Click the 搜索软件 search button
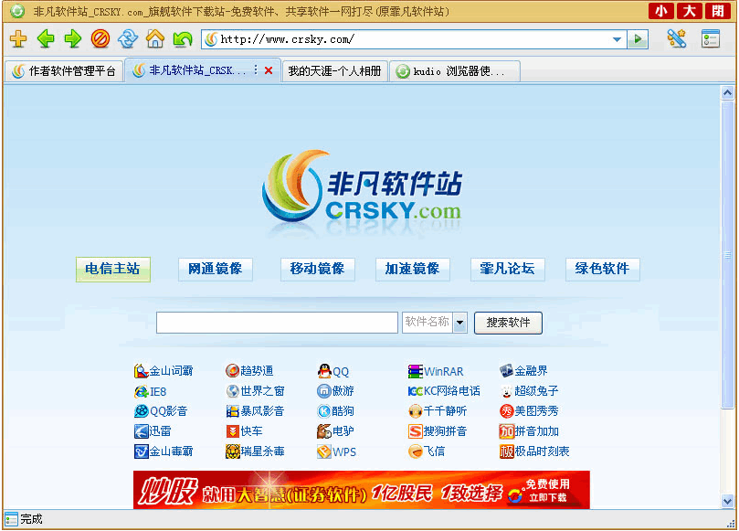 coord(508,323)
